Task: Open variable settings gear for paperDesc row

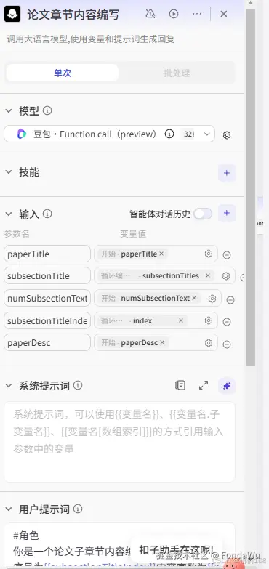Action: click(209, 343)
